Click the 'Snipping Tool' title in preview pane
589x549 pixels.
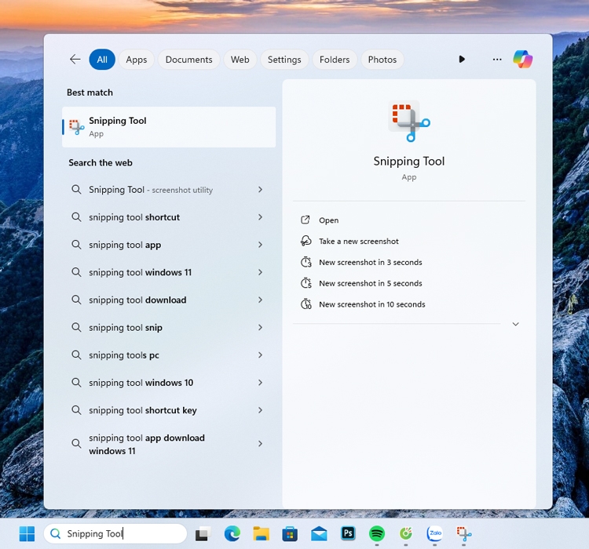point(409,162)
